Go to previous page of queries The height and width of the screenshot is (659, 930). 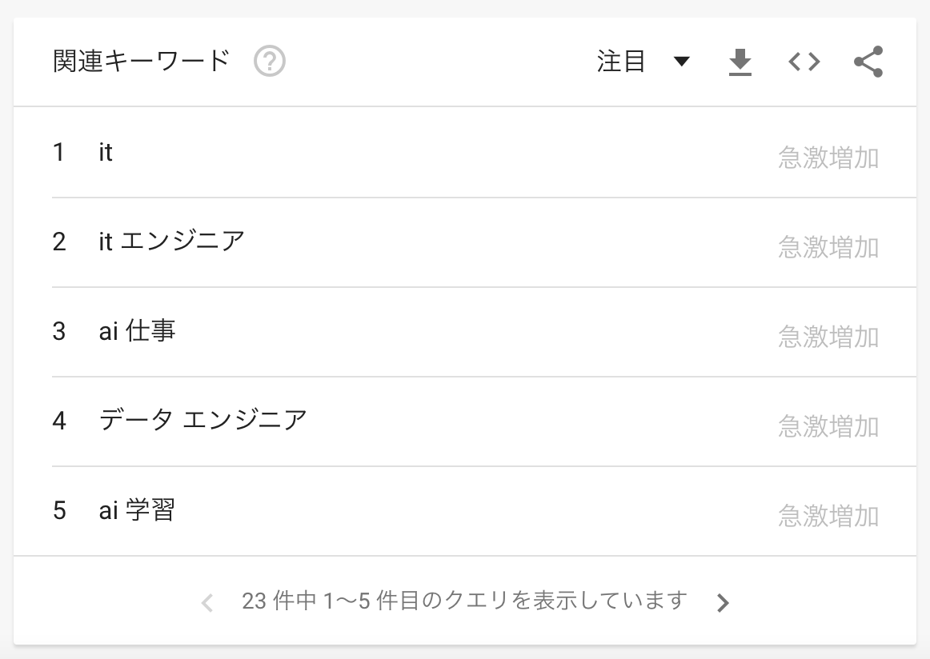(207, 603)
